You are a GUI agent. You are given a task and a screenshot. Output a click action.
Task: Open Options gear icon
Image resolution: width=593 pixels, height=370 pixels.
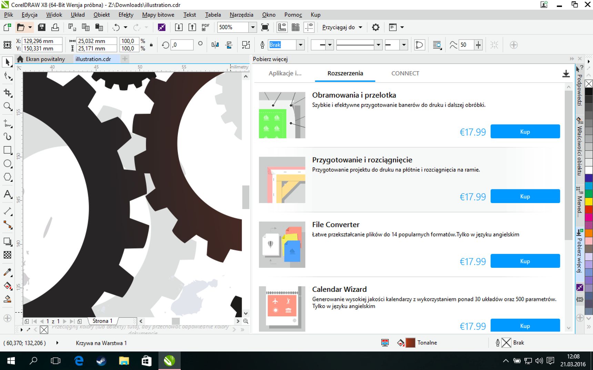pyautogui.click(x=375, y=27)
